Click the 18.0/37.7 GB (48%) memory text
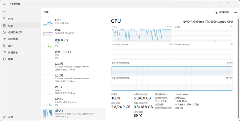 click(64, 33)
